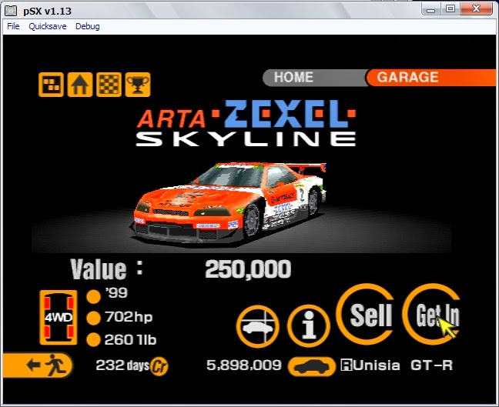Maximize the pSX window
499x407 pixels.
coord(450,9)
